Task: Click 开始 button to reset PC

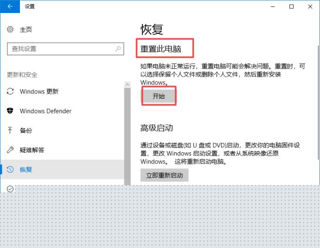Action: point(159,96)
